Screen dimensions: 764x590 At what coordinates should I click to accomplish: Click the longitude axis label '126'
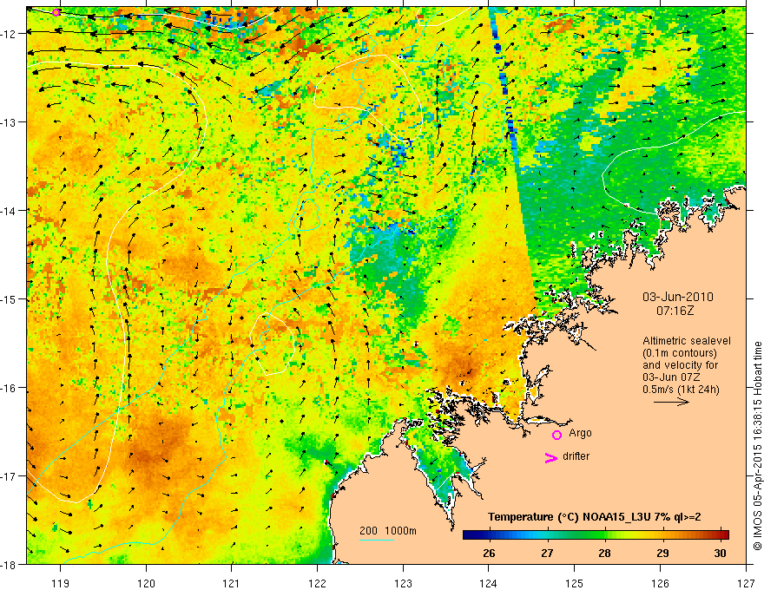point(660,583)
